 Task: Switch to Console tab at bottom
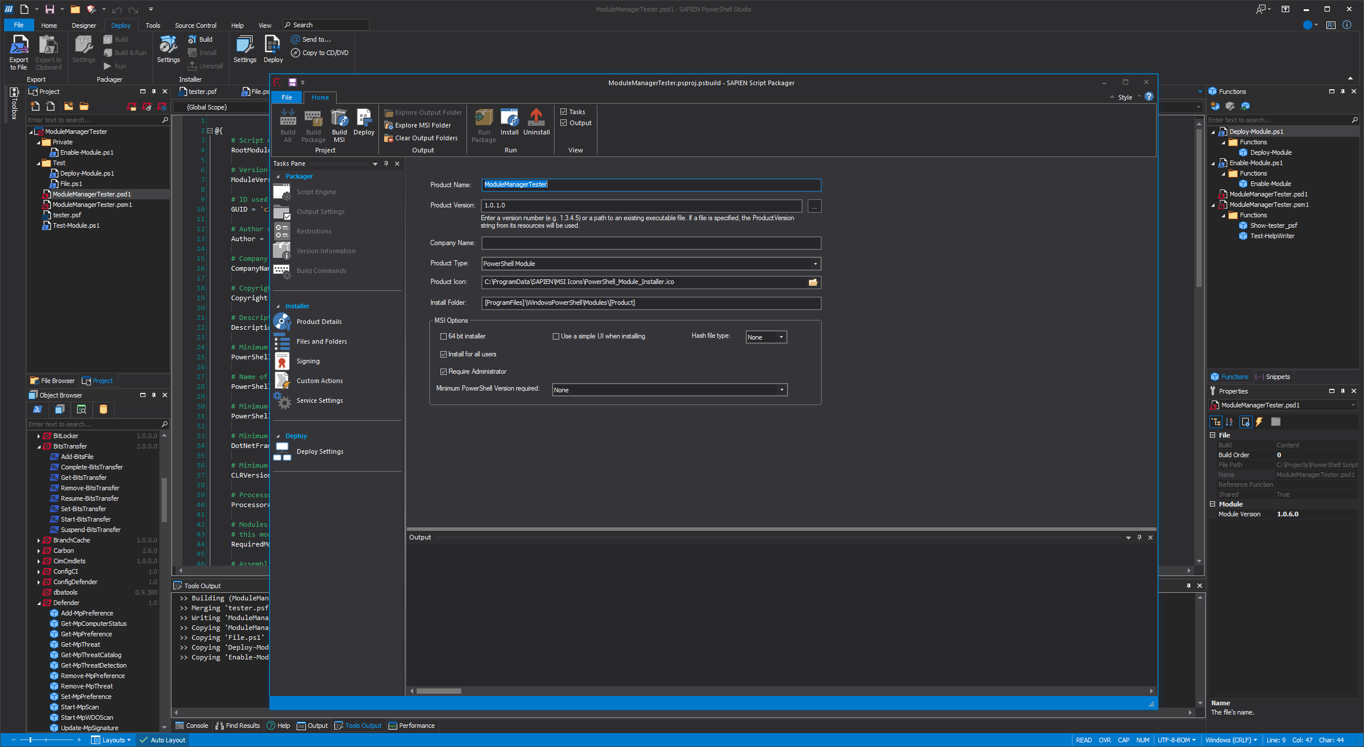coord(191,726)
